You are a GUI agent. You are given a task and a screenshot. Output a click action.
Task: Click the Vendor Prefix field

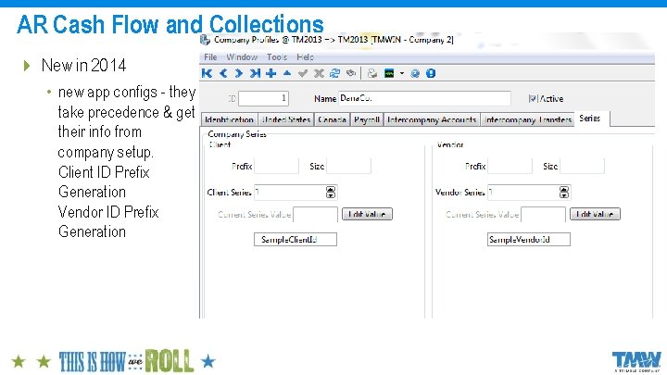tap(510, 166)
